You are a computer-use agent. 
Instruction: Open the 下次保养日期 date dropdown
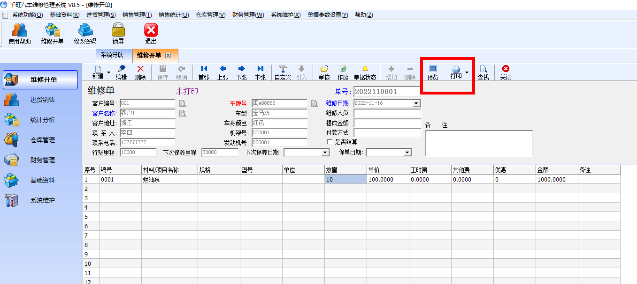tap(325, 153)
